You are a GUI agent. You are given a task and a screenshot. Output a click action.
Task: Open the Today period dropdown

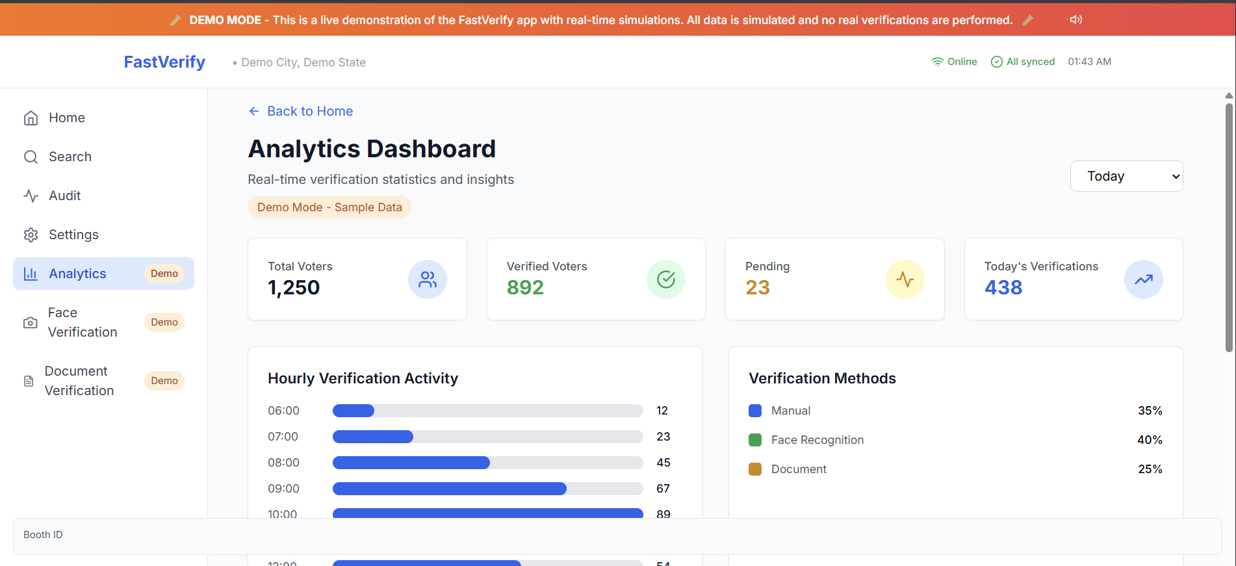(x=1127, y=176)
